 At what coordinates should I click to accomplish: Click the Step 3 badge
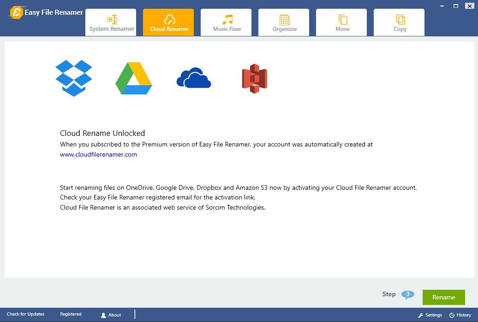click(x=408, y=295)
